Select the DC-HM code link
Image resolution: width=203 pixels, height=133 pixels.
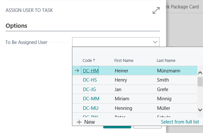tap(90, 71)
